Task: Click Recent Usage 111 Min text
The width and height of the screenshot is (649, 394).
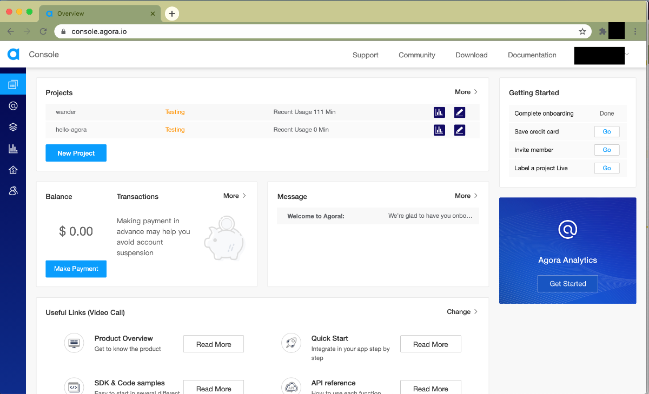Action: 304,112
